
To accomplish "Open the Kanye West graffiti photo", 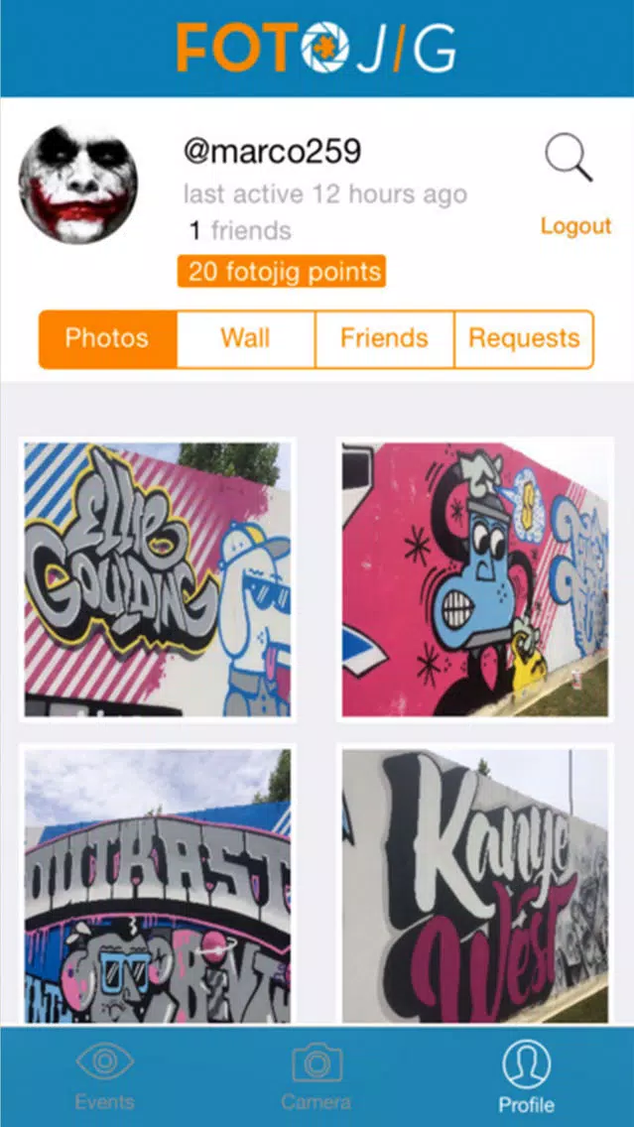I will point(475,886).
